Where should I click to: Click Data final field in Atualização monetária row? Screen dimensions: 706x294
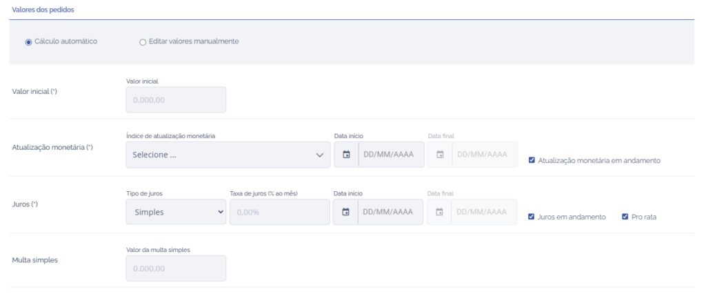[482, 155]
